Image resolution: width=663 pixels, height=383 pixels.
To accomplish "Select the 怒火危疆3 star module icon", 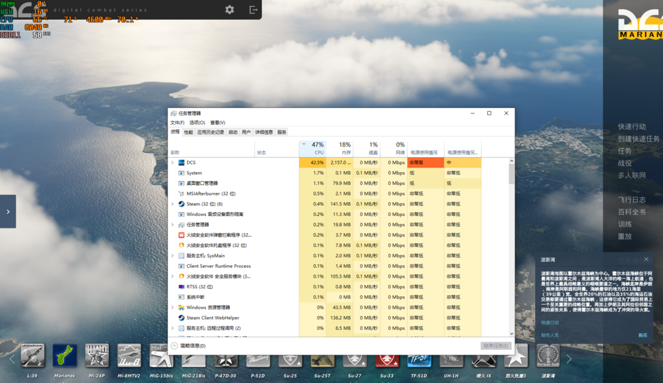I will click(516, 355).
